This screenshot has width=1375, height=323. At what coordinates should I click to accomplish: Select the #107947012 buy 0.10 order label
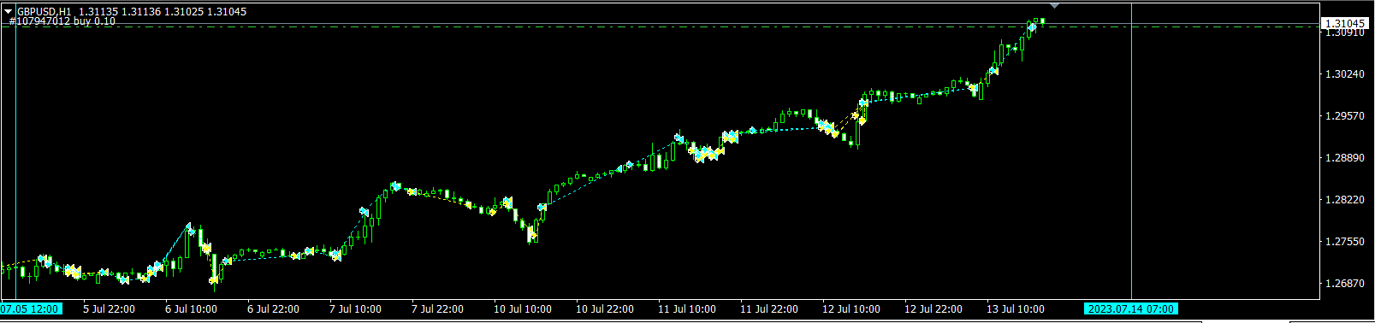[62, 21]
